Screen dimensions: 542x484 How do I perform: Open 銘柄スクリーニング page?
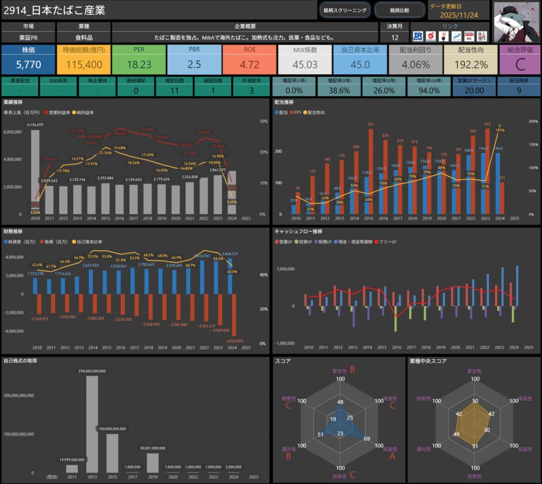pyautogui.click(x=346, y=10)
